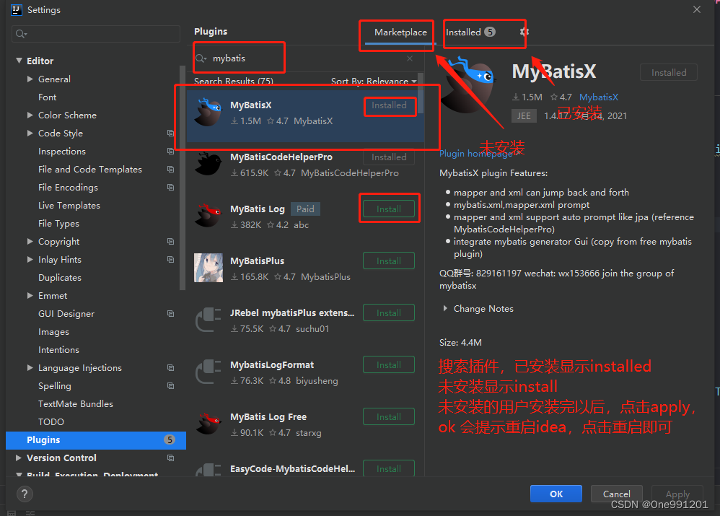Open the MybatisX vendor link
Screen dimensions: 720x516
pyautogui.click(x=599, y=97)
